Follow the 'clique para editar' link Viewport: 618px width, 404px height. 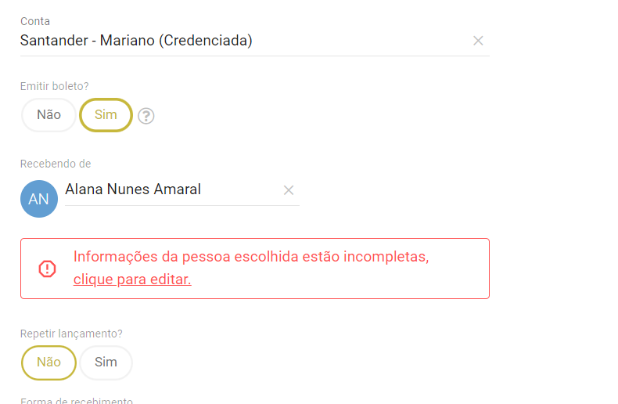click(x=132, y=280)
